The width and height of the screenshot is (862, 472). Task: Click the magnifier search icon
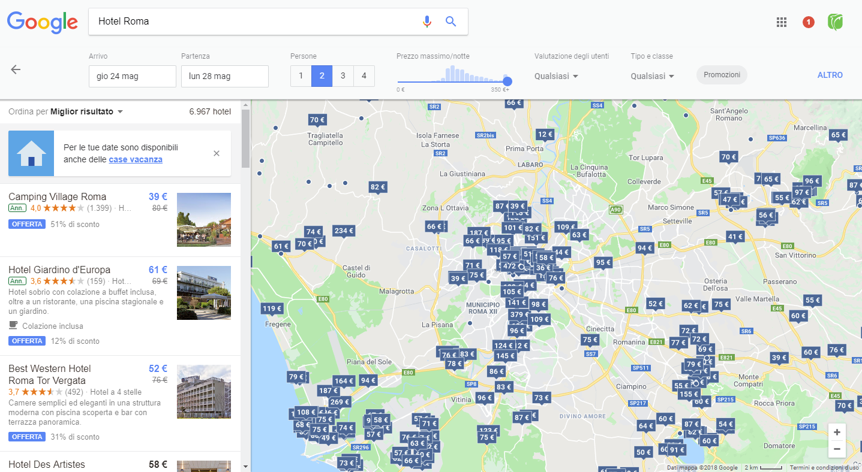point(451,22)
